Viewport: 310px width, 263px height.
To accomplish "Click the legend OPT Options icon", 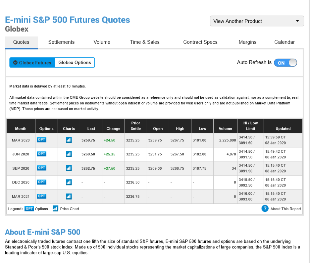I will tap(29, 209).
